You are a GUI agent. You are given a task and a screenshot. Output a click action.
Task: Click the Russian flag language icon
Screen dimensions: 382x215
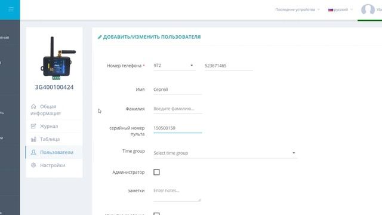(330, 10)
